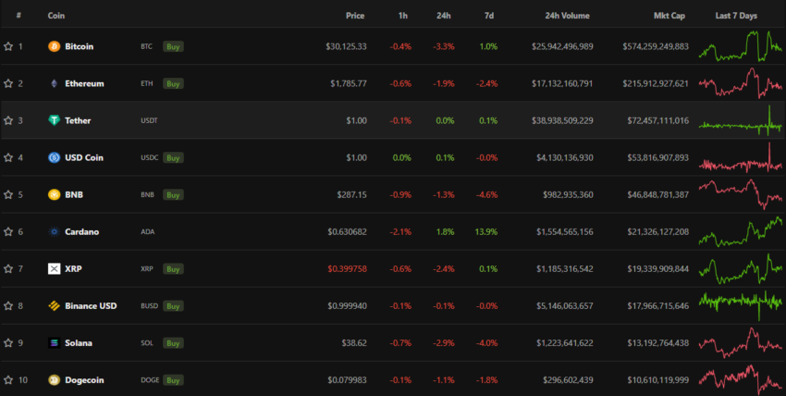The height and width of the screenshot is (396, 786).
Task: Click Cardano 7d change 13.9%
Action: click(x=486, y=232)
